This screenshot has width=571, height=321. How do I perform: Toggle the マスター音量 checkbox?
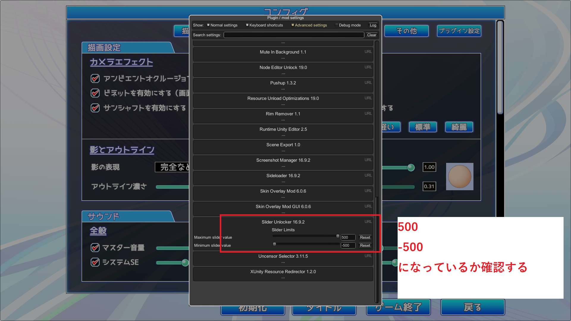pos(95,248)
